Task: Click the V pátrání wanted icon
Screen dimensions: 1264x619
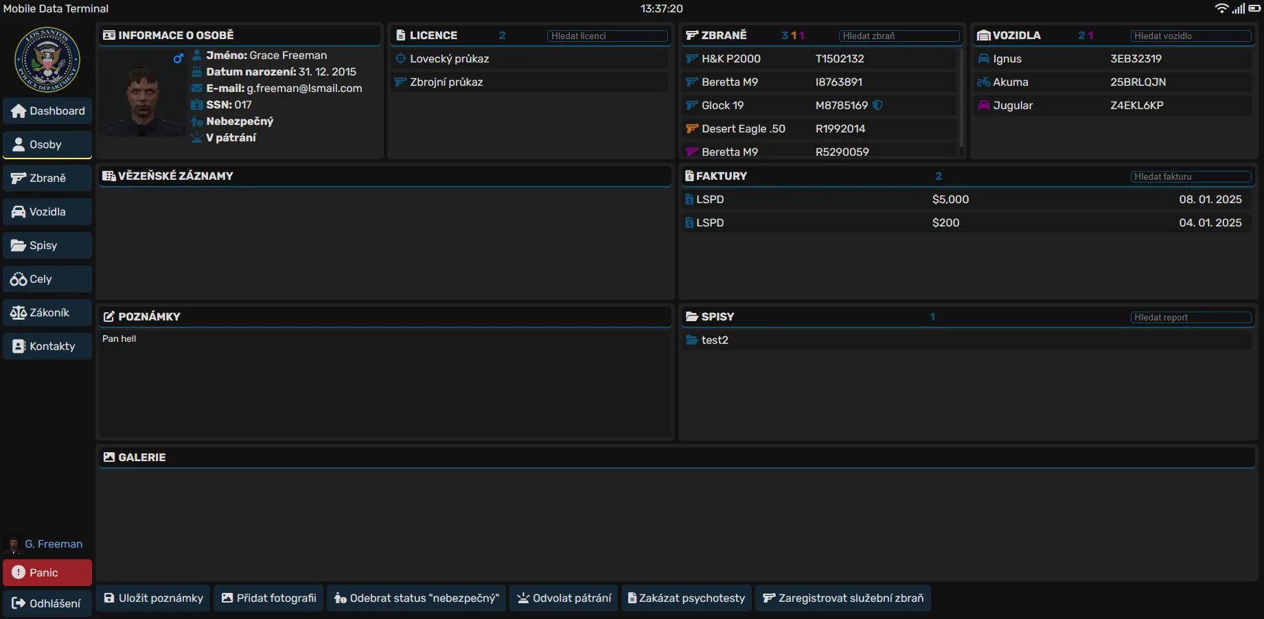Action: tap(197, 137)
